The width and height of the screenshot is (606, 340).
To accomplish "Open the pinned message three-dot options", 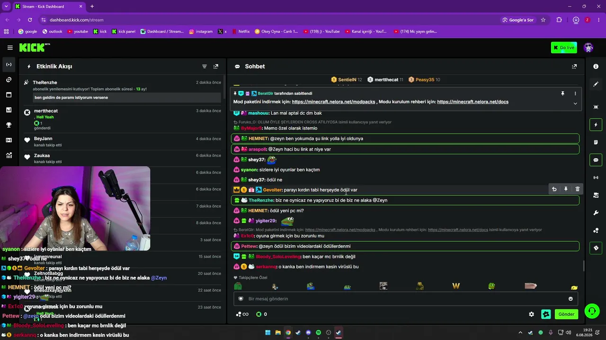I will [x=575, y=93].
